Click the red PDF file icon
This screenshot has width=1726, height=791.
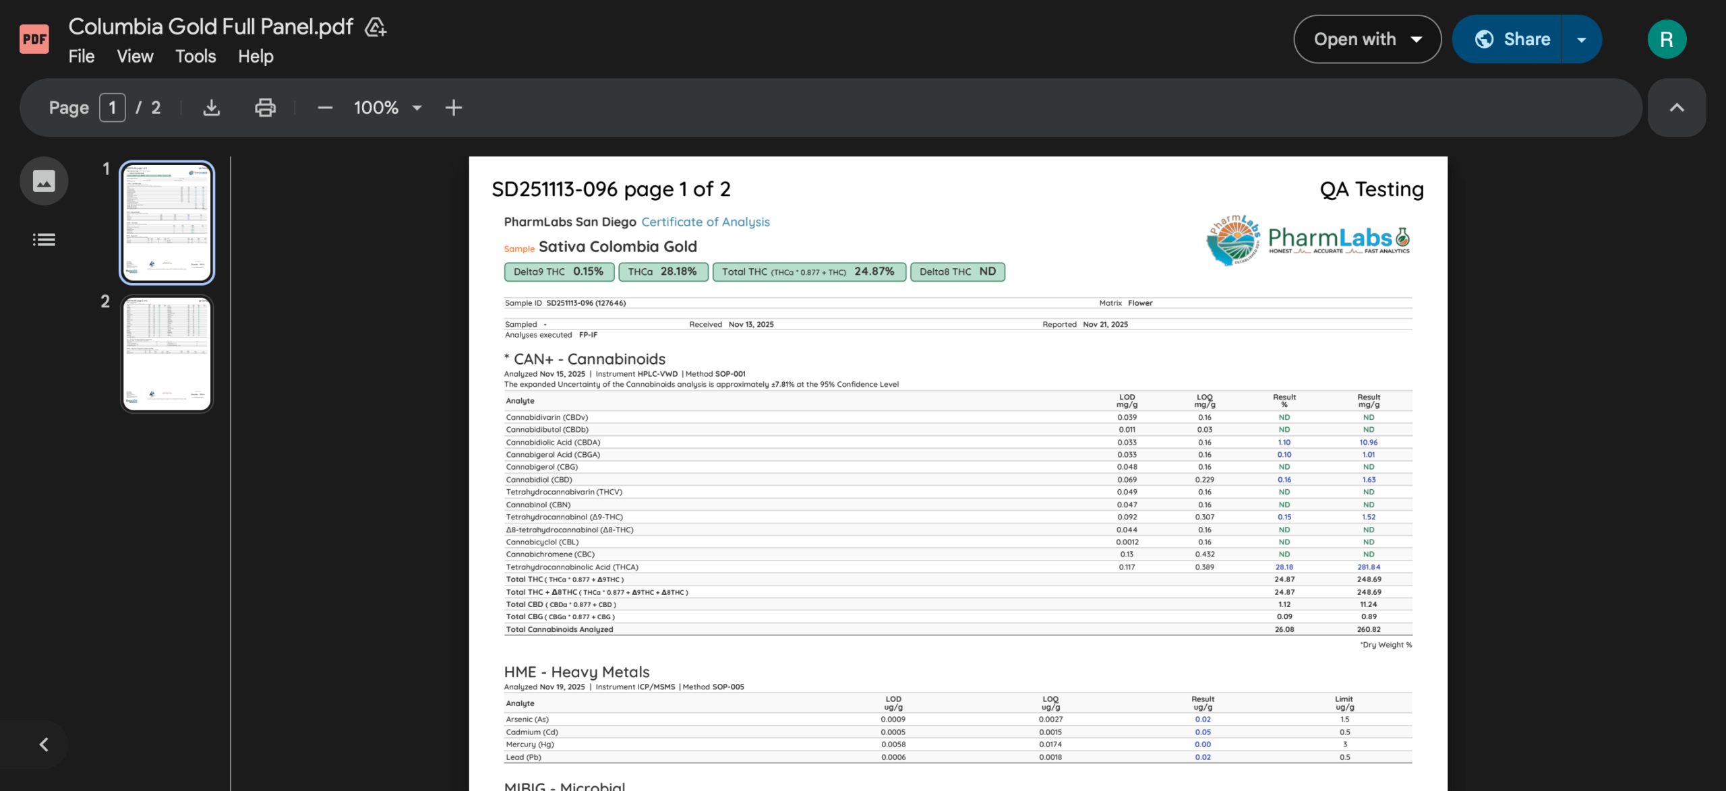[x=34, y=39]
